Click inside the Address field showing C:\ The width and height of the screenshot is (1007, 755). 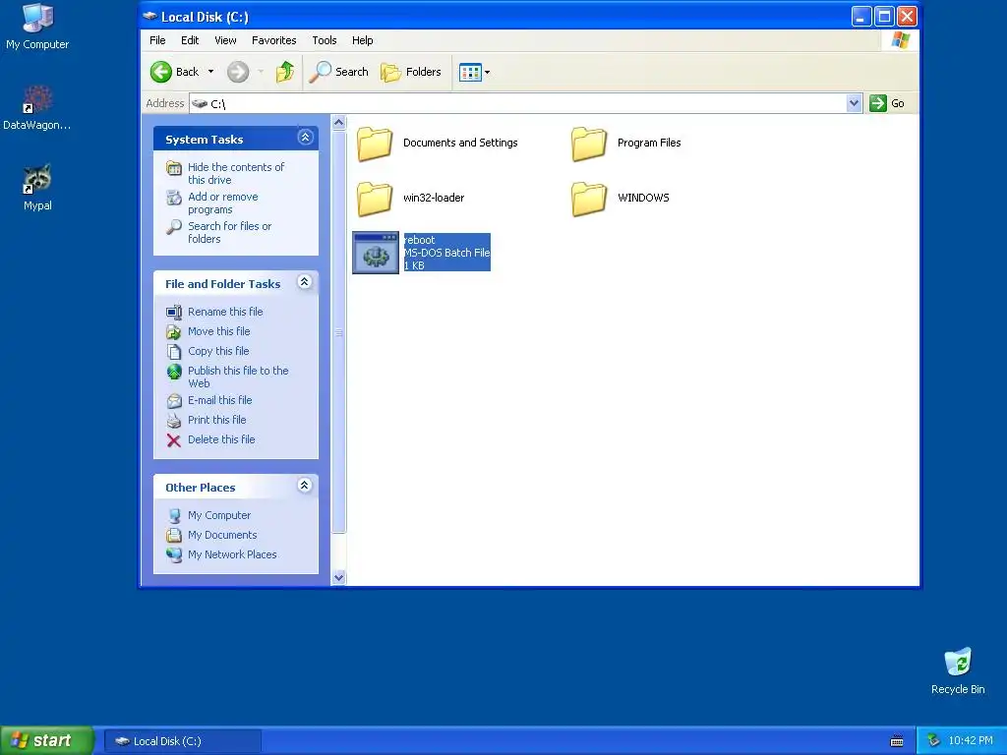(517, 103)
